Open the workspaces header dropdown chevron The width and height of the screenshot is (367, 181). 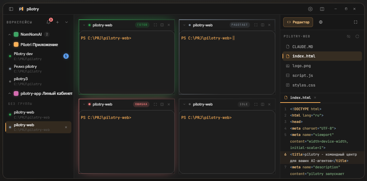pos(66,22)
